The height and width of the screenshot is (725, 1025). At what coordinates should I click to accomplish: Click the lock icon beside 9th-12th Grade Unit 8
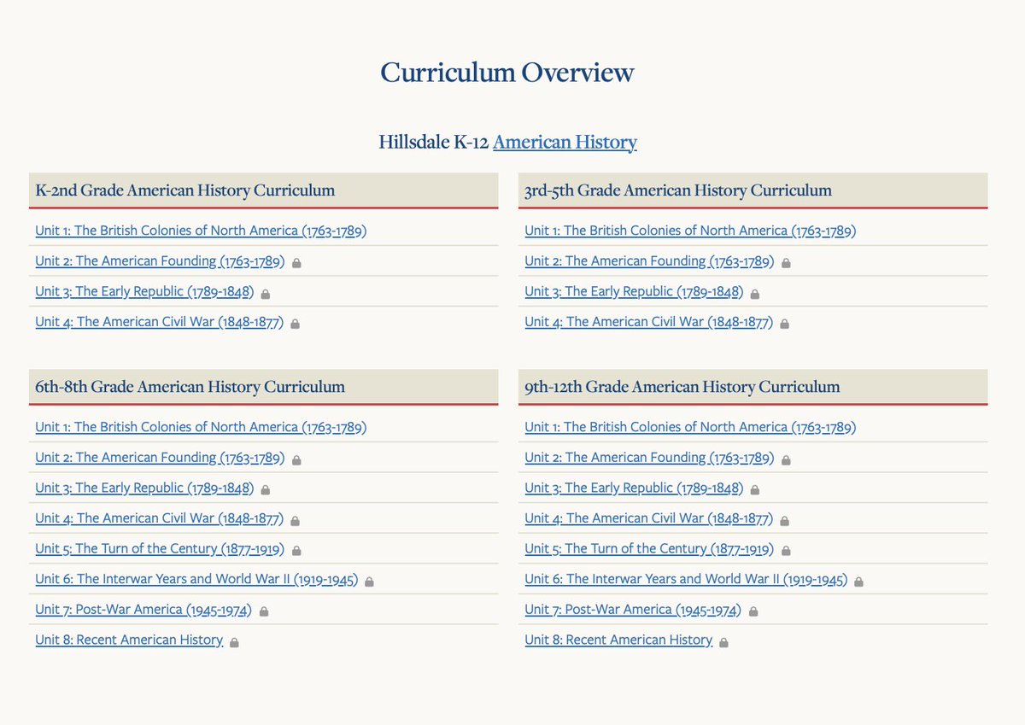point(723,642)
